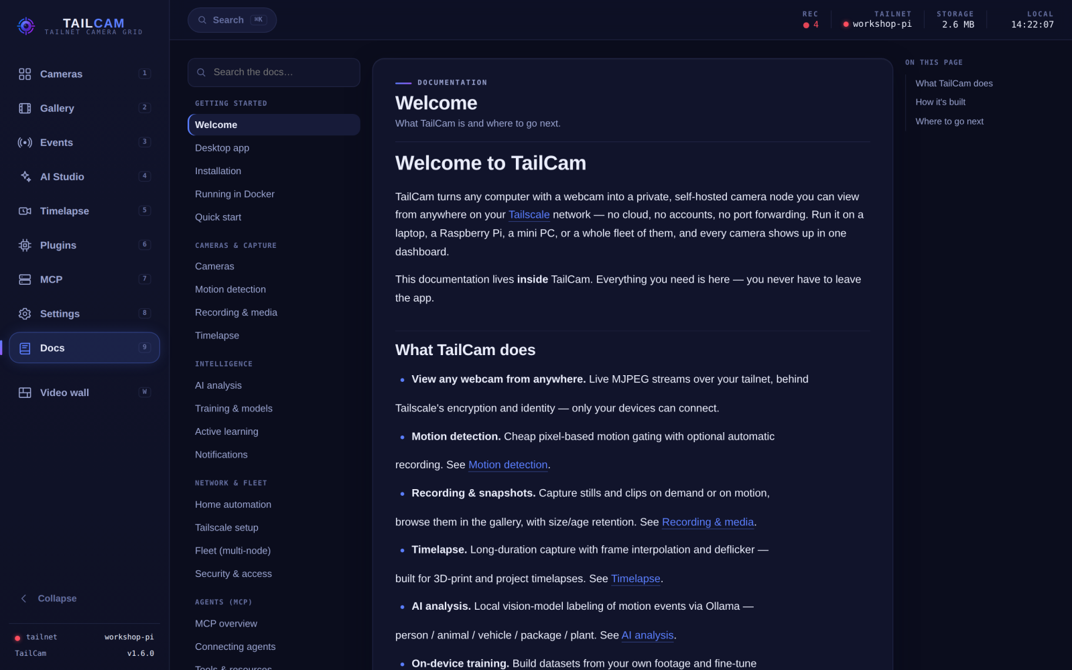Open Recording & media in docs sidebar
Image resolution: width=1072 pixels, height=670 pixels.
[x=273, y=312]
